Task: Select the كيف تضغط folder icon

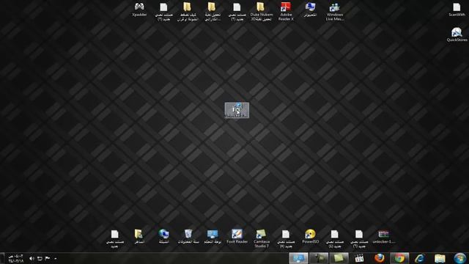Action: (x=188, y=12)
